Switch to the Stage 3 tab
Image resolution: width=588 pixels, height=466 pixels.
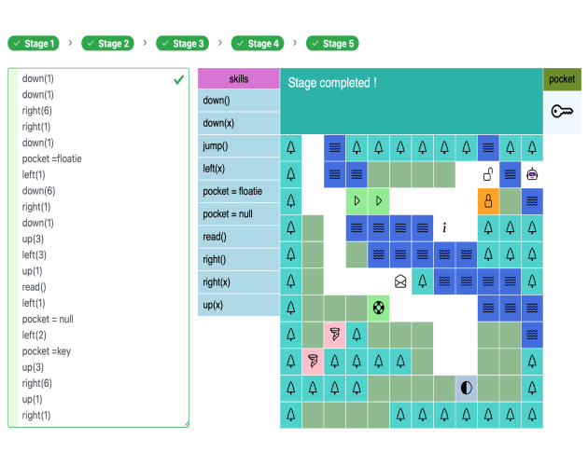pos(182,43)
